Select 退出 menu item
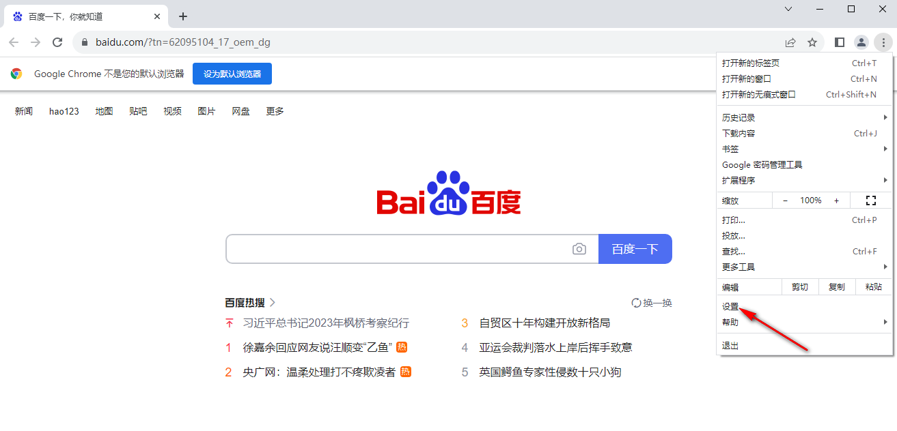The image size is (897, 431). pos(805,345)
